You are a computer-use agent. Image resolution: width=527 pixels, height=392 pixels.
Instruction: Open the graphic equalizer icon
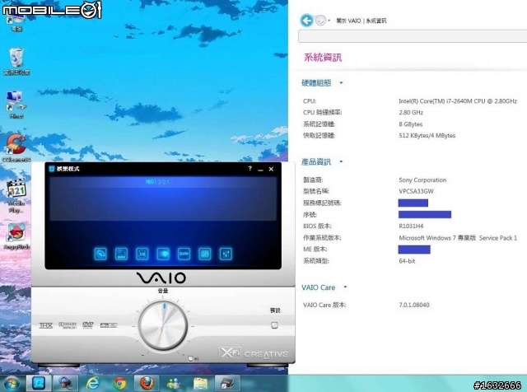coord(205,254)
